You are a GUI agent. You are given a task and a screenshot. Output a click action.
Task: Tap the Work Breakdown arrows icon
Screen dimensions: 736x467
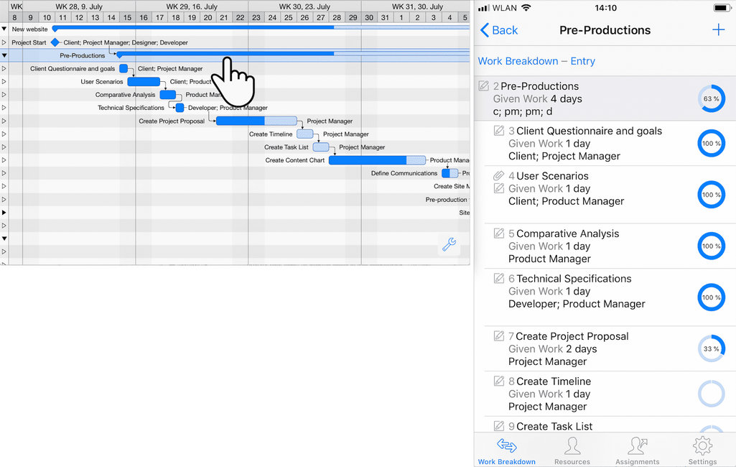point(506,445)
